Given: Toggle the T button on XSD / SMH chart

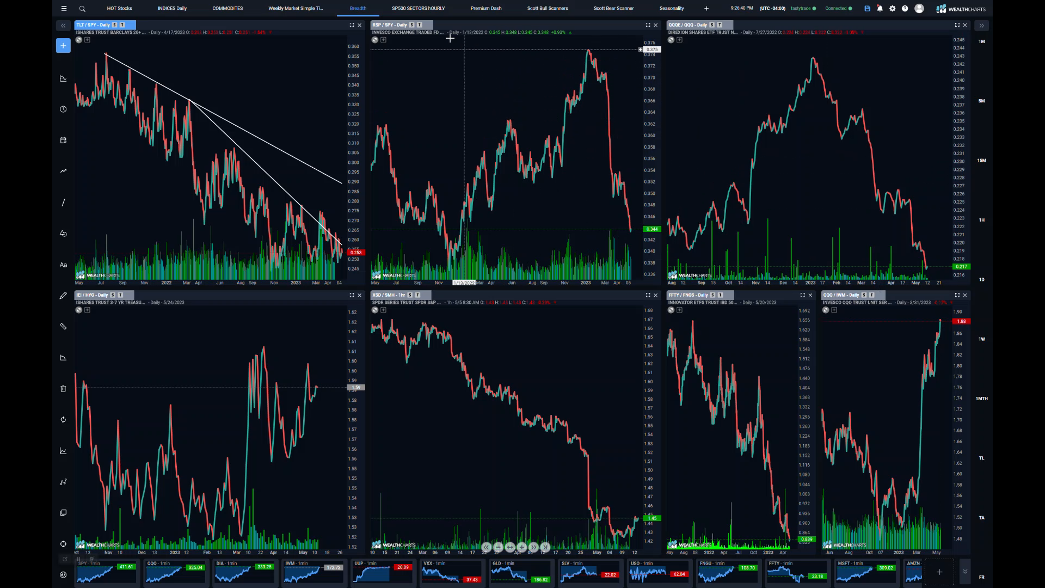Looking at the screenshot, I should [x=417, y=295].
